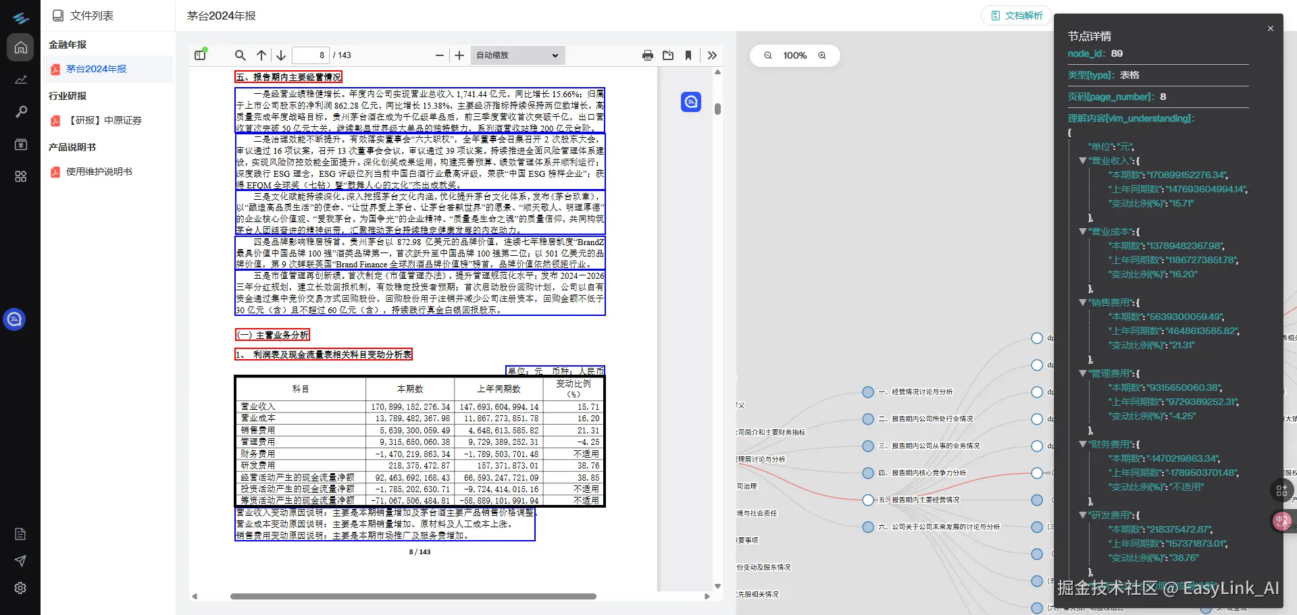Screen dimensions: 1297x615
Task: Collapse the "营业成本" JSON node
Action: (1083, 232)
